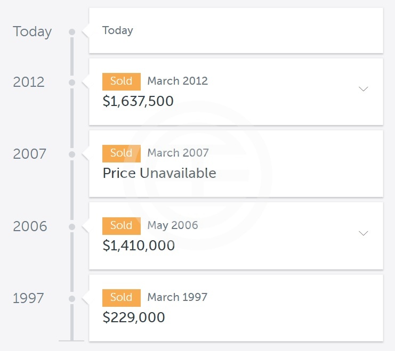Click the $229,000 sale price
This screenshot has height=351, width=395.
[134, 317]
